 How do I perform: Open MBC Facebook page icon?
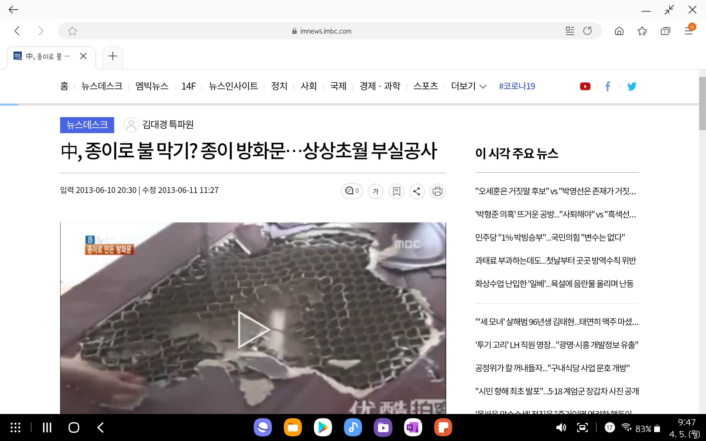[608, 86]
